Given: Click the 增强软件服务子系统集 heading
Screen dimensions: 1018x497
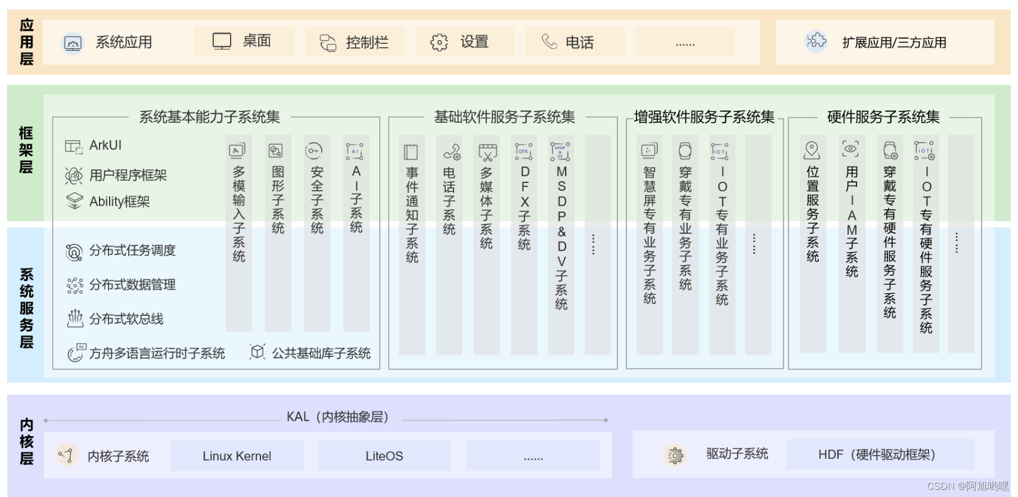Looking at the screenshot, I should [704, 117].
